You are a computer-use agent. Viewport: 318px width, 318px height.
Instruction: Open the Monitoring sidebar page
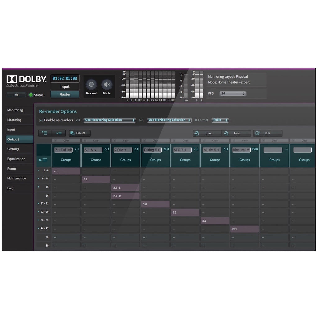[20, 110]
